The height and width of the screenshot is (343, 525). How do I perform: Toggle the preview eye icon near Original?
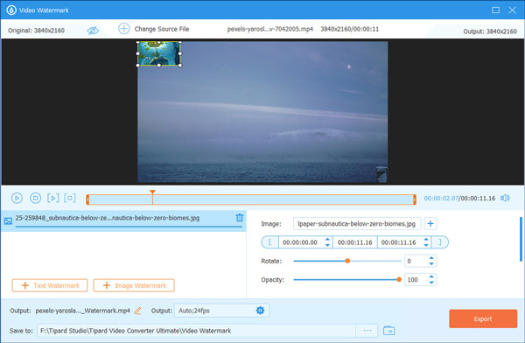[x=93, y=31]
